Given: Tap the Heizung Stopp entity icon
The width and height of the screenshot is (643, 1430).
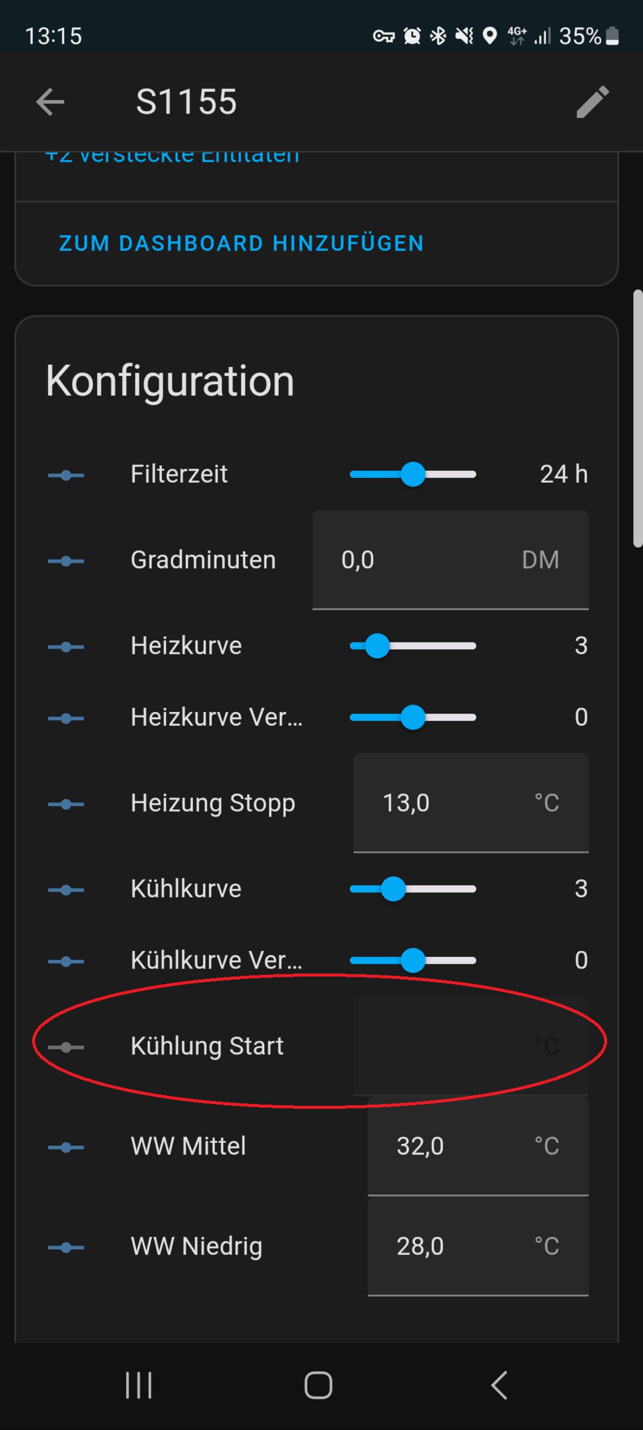Looking at the screenshot, I should pos(66,804).
